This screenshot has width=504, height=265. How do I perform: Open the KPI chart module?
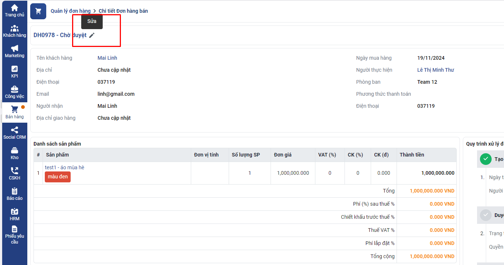(x=15, y=72)
